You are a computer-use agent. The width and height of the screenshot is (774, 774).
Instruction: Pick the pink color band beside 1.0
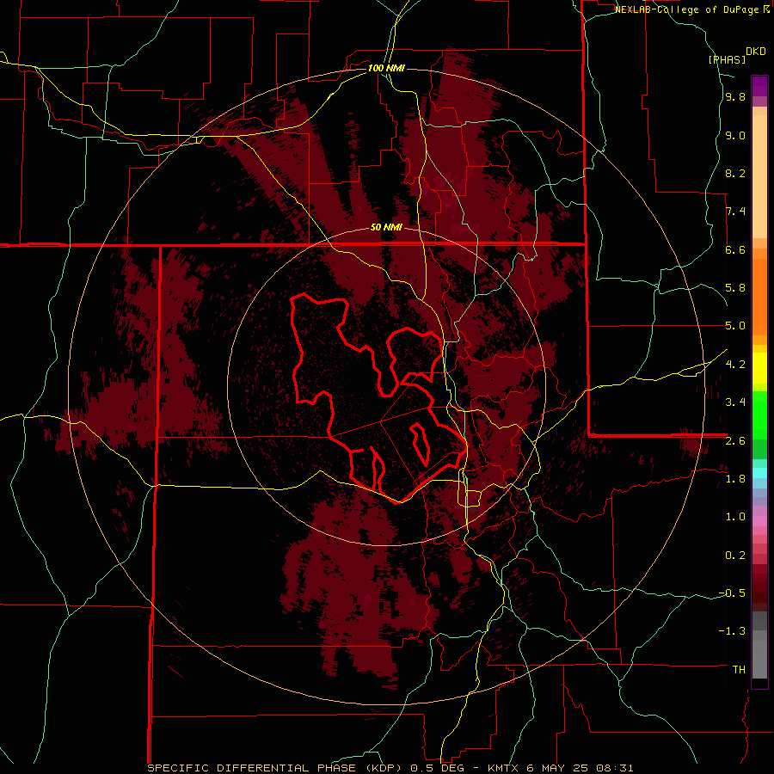click(759, 521)
